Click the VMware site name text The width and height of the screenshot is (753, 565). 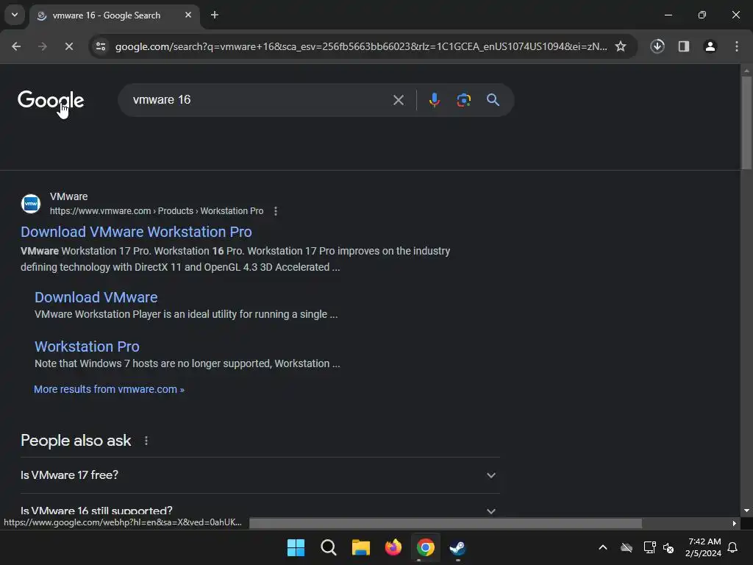[68, 196]
